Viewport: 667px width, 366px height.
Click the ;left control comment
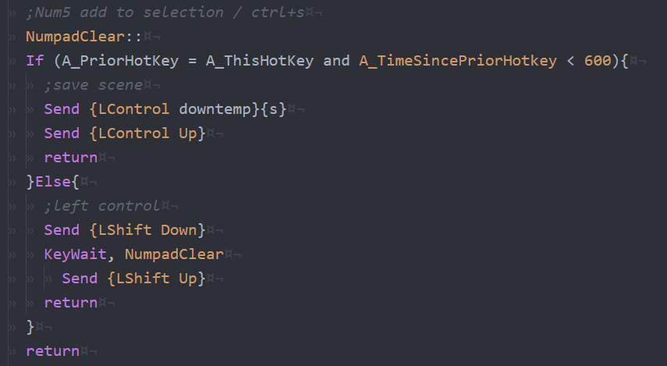point(102,206)
